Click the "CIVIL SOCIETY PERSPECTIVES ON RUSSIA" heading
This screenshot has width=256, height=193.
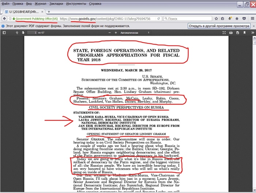click(x=126, y=107)
